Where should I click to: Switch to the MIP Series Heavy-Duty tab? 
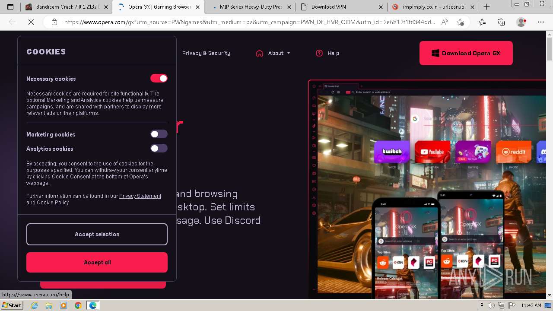pos(250,7)
